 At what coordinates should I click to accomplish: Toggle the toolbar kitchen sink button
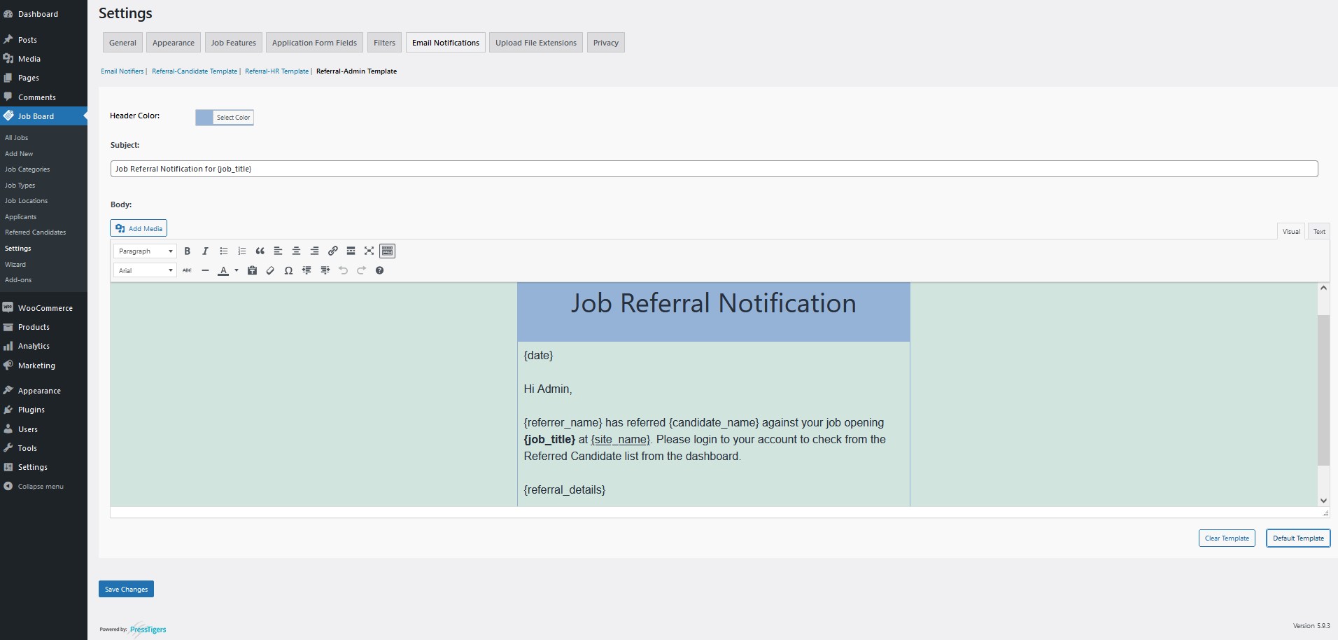tap(387, 251)
